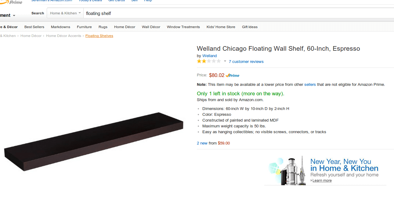Click Learn more in Home & Kitchen ad

click(x=322, y=181)
